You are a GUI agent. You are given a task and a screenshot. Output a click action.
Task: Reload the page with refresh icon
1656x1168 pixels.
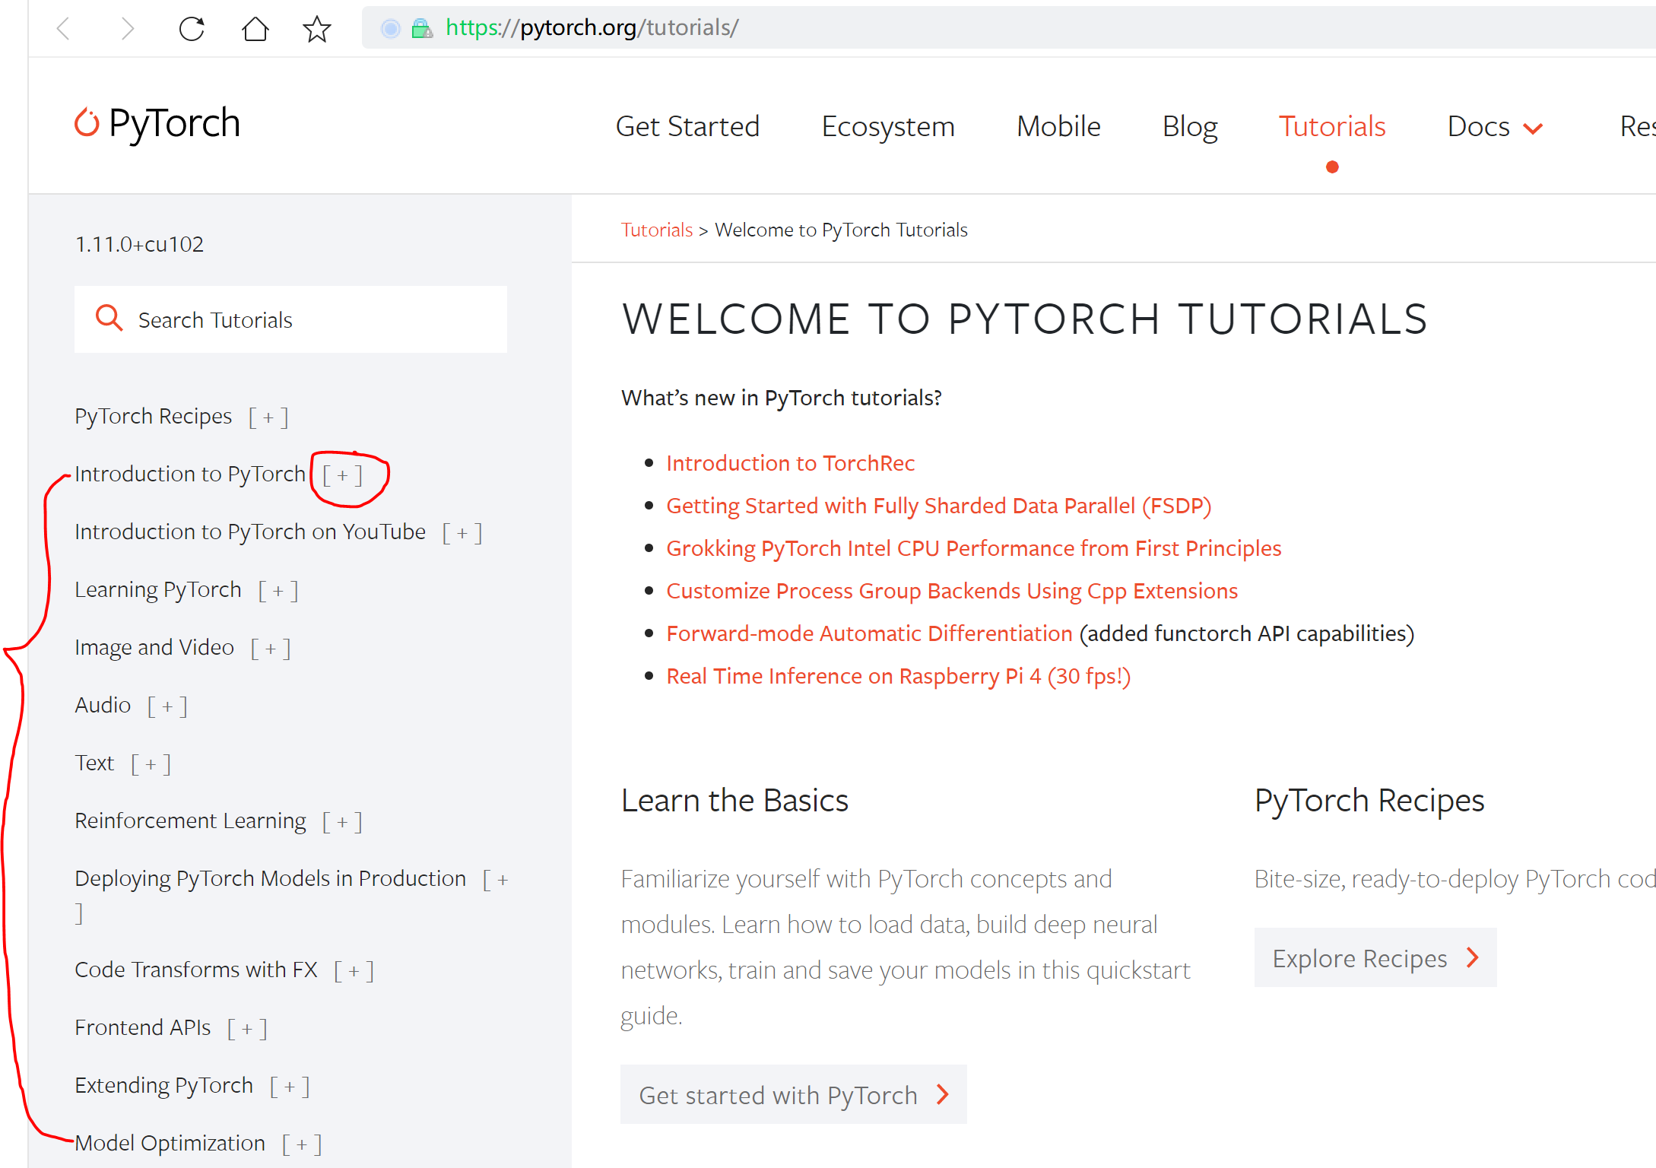click(x=192, y=29)
